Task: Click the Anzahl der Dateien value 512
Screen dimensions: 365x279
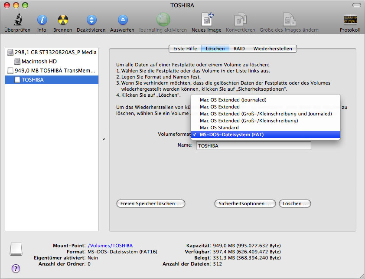Action: pyautogui.click(x=218, y=264)
